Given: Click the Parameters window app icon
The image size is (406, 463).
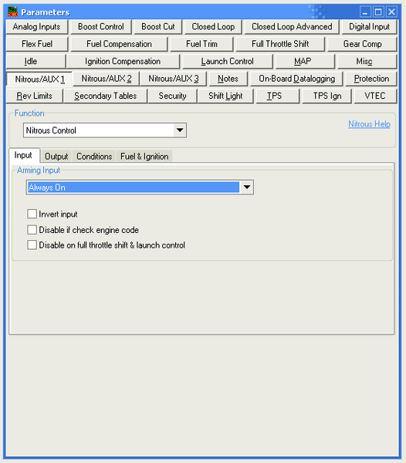Looking at the screenshot, I should [12, 12].
